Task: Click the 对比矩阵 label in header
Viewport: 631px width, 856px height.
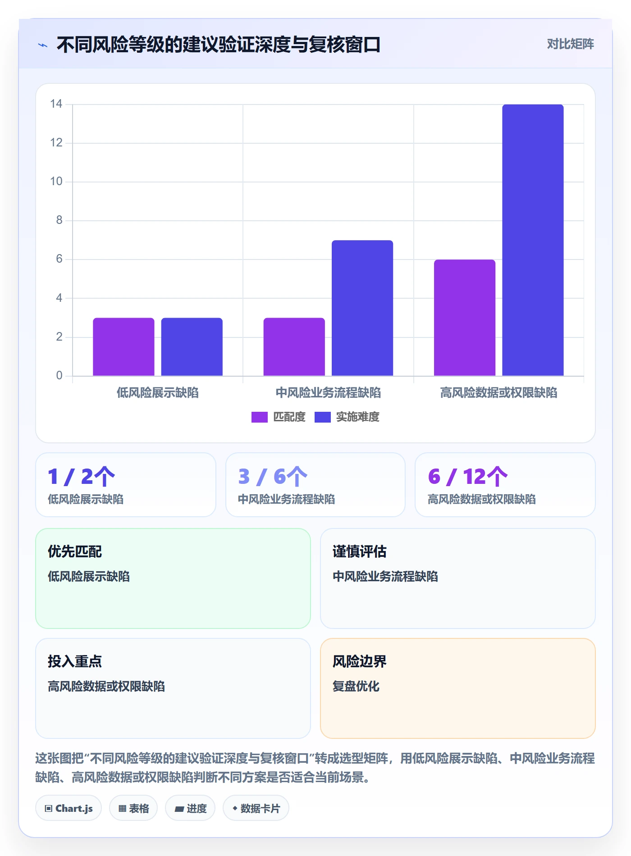Action: [570, 44]
